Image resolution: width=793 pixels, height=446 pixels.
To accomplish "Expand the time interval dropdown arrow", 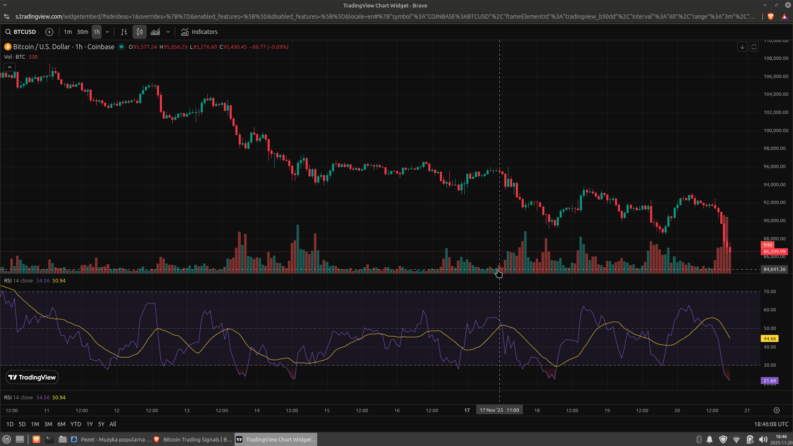I will pos(107,32).
